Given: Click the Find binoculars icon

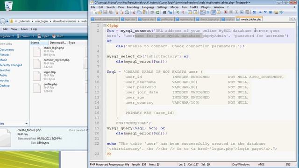Looking at the screenshot, I should pos(164,13).
